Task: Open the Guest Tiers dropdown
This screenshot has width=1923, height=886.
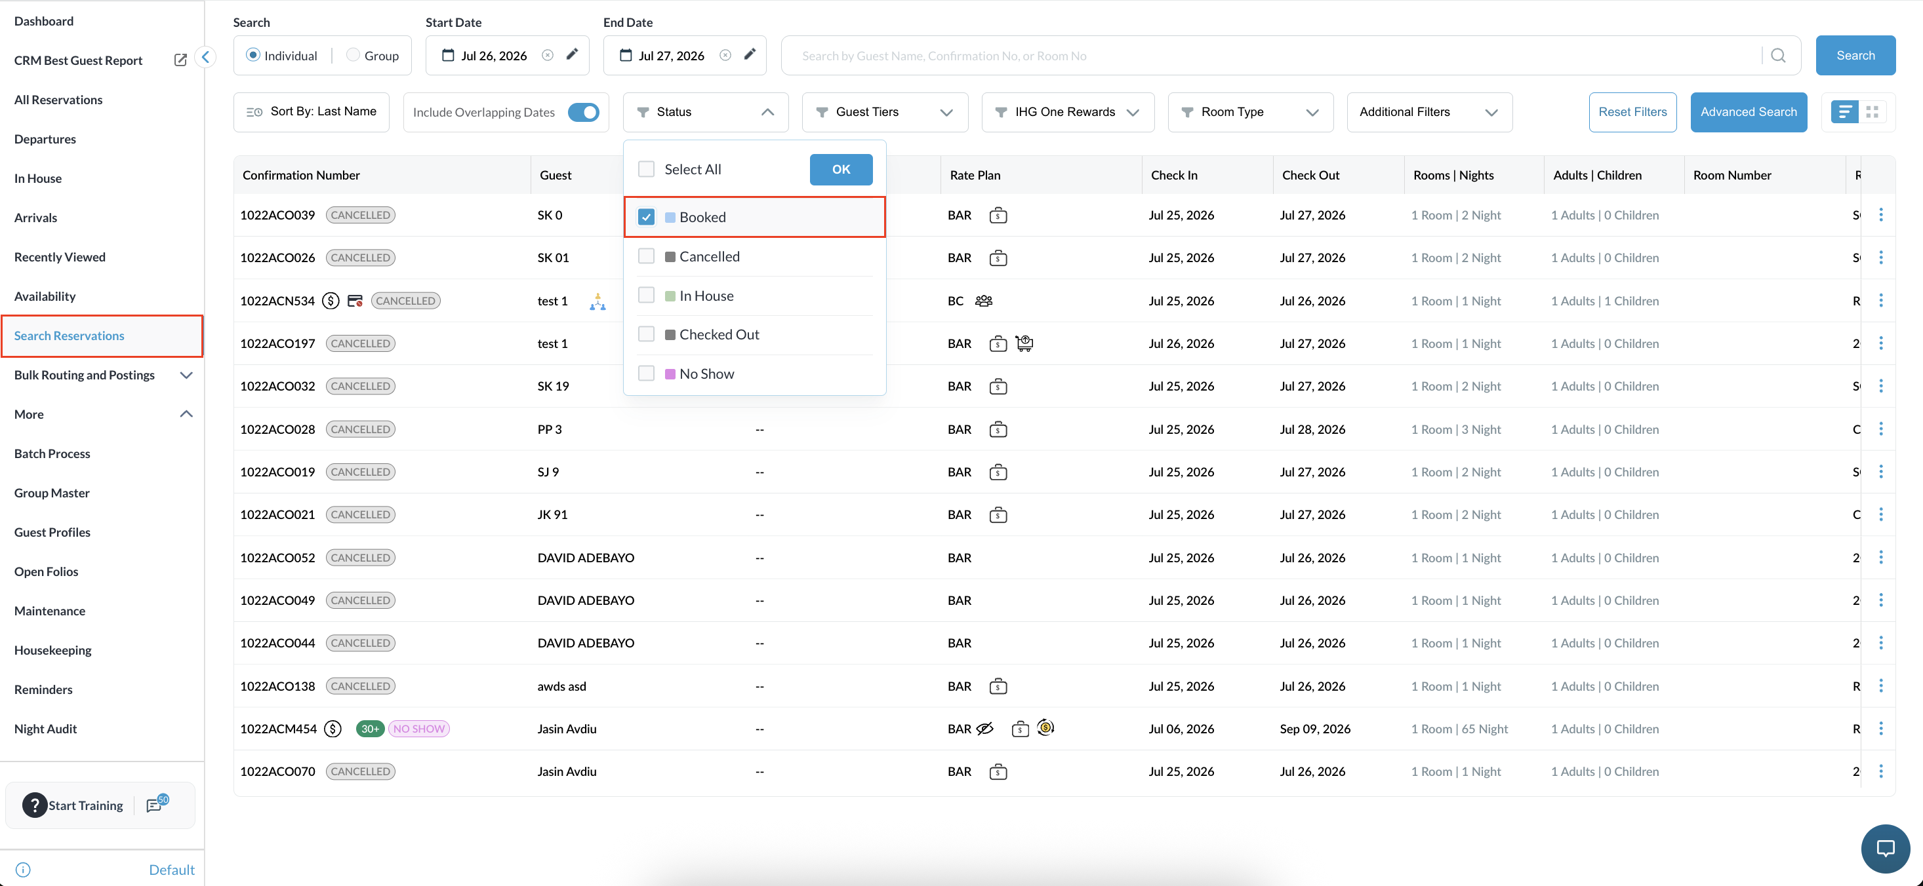Action: (x=885, y=112)
